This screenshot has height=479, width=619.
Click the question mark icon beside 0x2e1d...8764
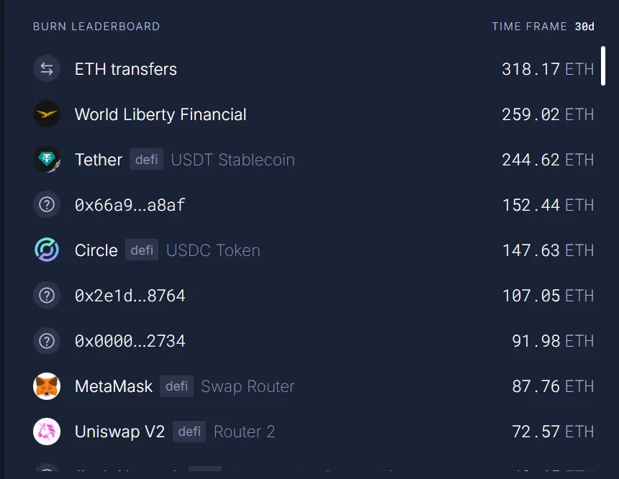click(47, 296)
